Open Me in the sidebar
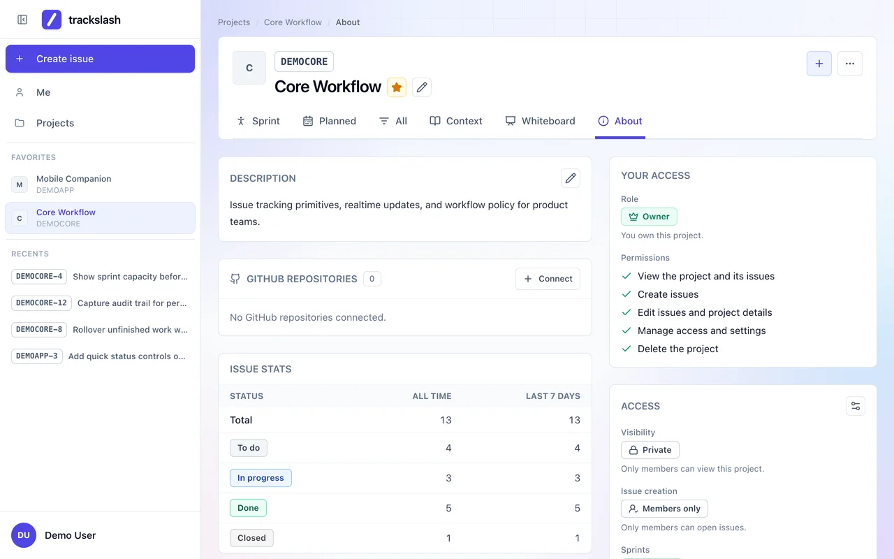 (x=100, y=92)
